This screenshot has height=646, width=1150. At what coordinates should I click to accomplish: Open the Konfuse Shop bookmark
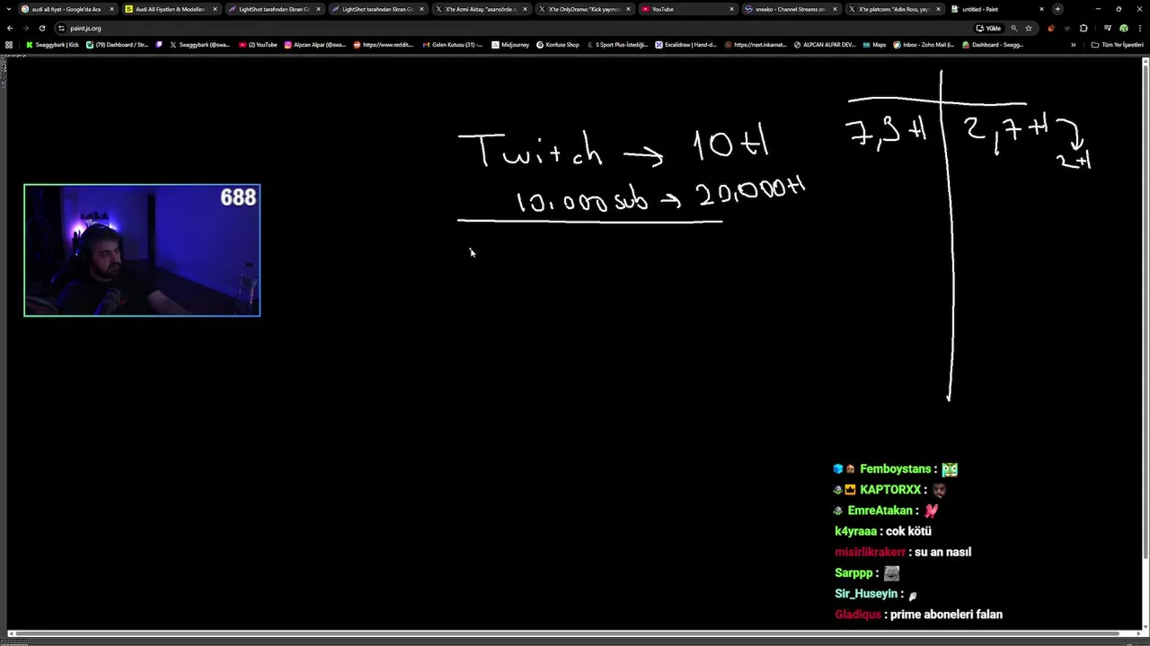(x=558, y=45)
